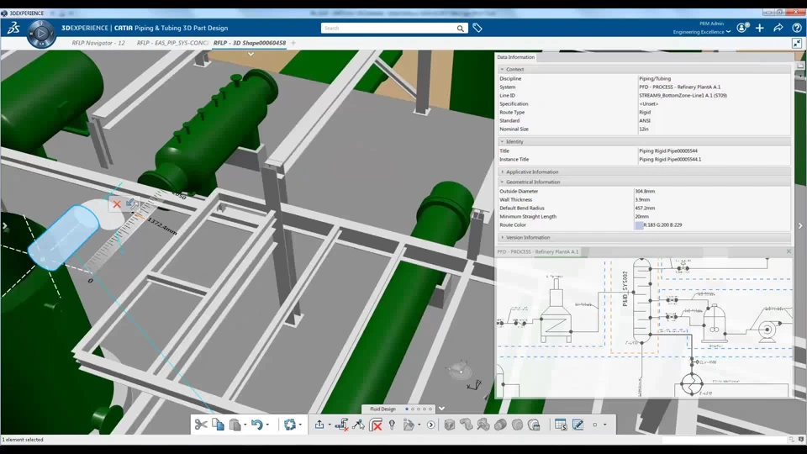Select the pipe route tool with small red x
Screen dimensions: 807x454
(341, 425)
